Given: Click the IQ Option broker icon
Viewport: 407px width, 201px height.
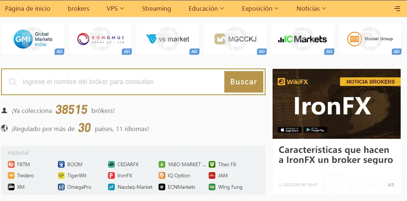Looking at the screenshot, I should pyautogui.click(x=162, y=176).
